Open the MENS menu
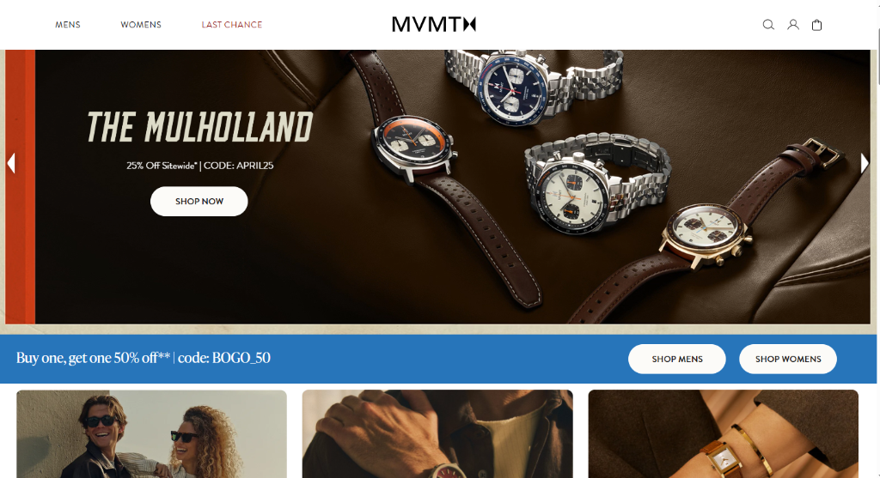The image size is (880, 478). [68, 25]
